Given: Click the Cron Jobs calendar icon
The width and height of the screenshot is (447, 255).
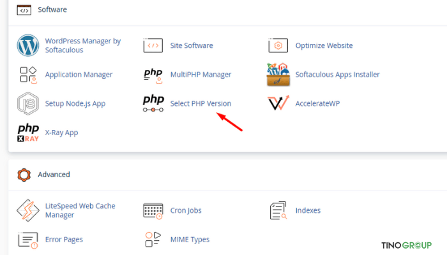Looking at the screenshot, I should coord(153,211).
